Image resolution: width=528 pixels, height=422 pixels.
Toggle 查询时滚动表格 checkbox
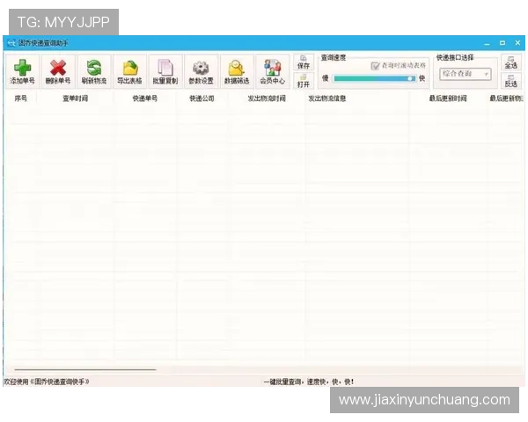[375, 66]
